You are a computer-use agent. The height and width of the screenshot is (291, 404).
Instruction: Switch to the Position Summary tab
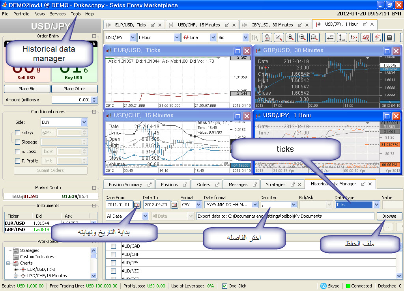point(125,185)
